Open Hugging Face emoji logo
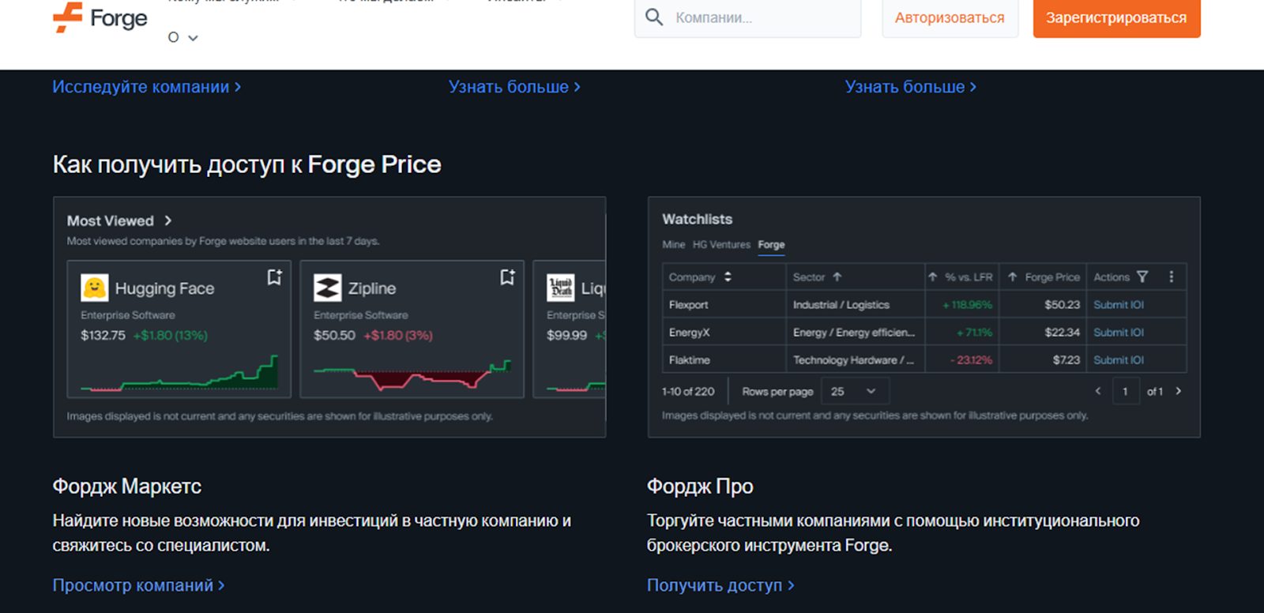This screenshot has width=1264, height=613. point(95,288)
